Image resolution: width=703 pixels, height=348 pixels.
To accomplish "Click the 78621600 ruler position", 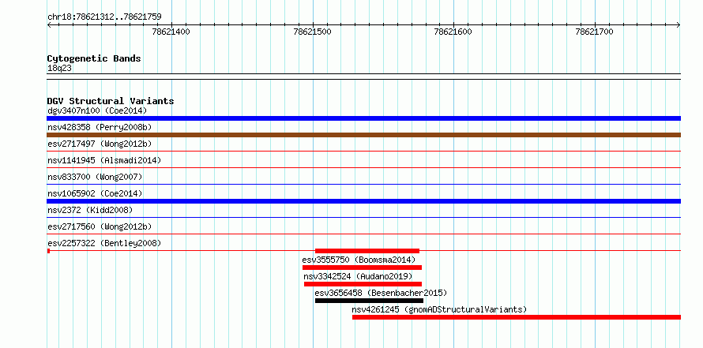I will (453, 32).
